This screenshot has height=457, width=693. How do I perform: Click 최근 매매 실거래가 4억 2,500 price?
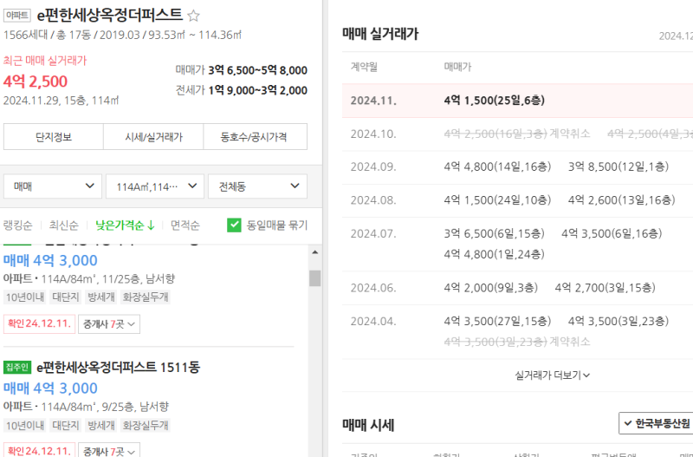(x=36, y=82)
